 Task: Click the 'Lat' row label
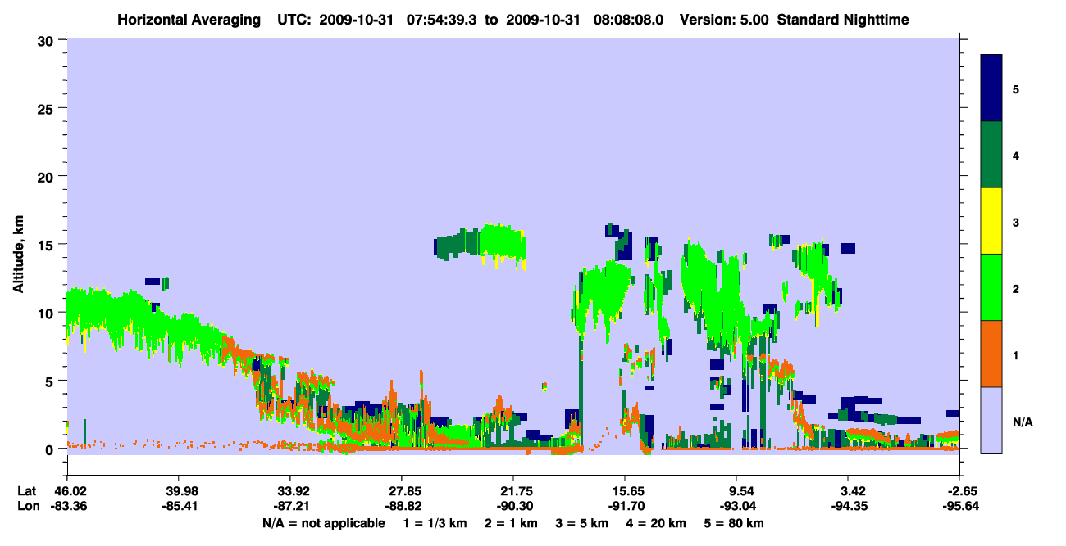pos(27,491)
